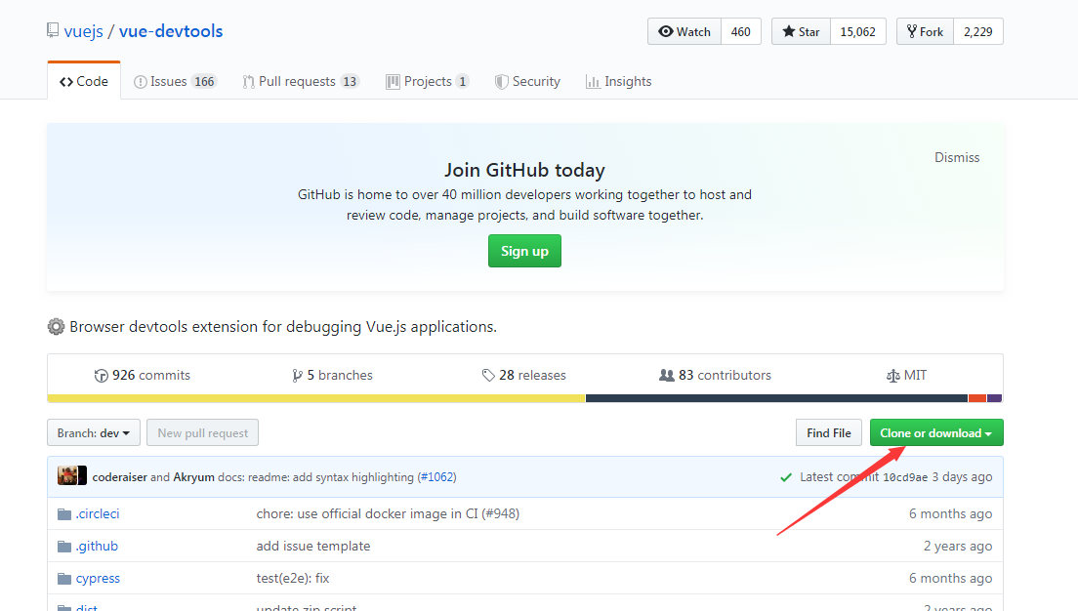
Task: Click the dark Vue language bar segment
Action: pos(777,398)
